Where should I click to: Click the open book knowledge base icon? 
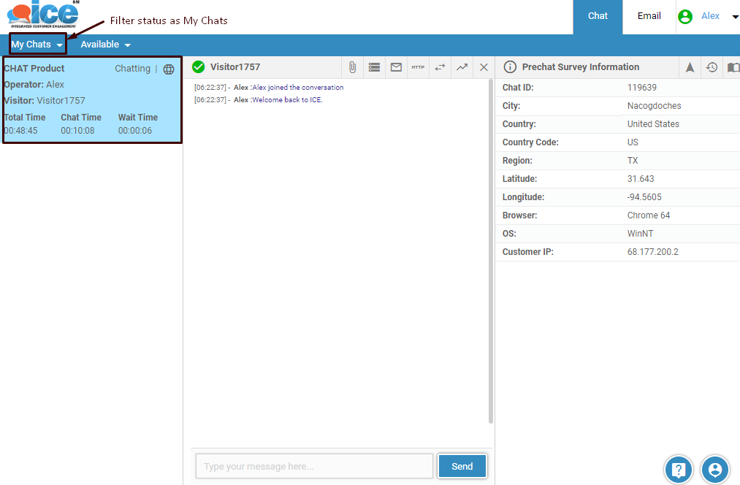point(733,67)
